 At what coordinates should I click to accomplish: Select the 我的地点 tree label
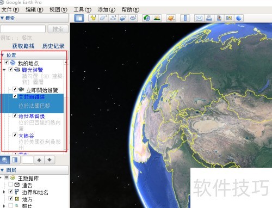click(x=28, y=63)
